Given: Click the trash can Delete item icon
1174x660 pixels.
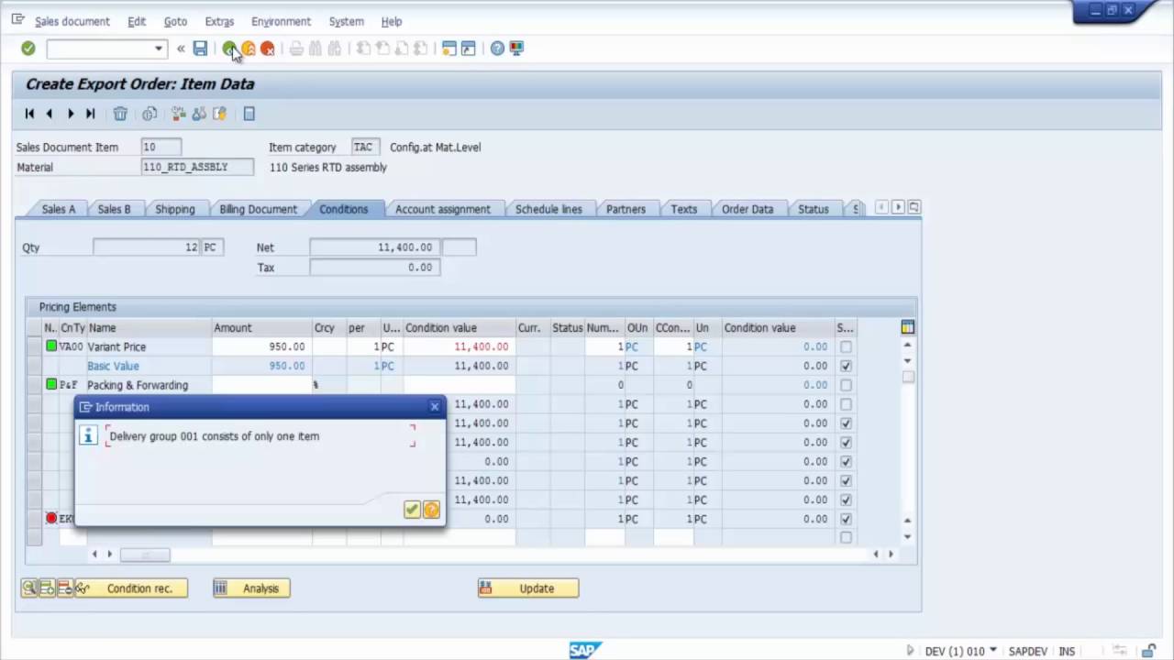Looking at the screenshot, I should point(120,114).
